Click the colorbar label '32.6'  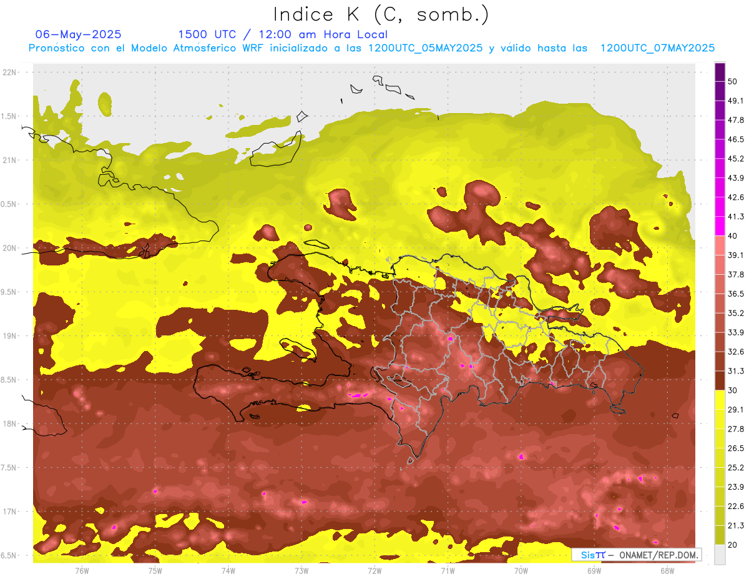pyautogui.click(x=736, y=352)
